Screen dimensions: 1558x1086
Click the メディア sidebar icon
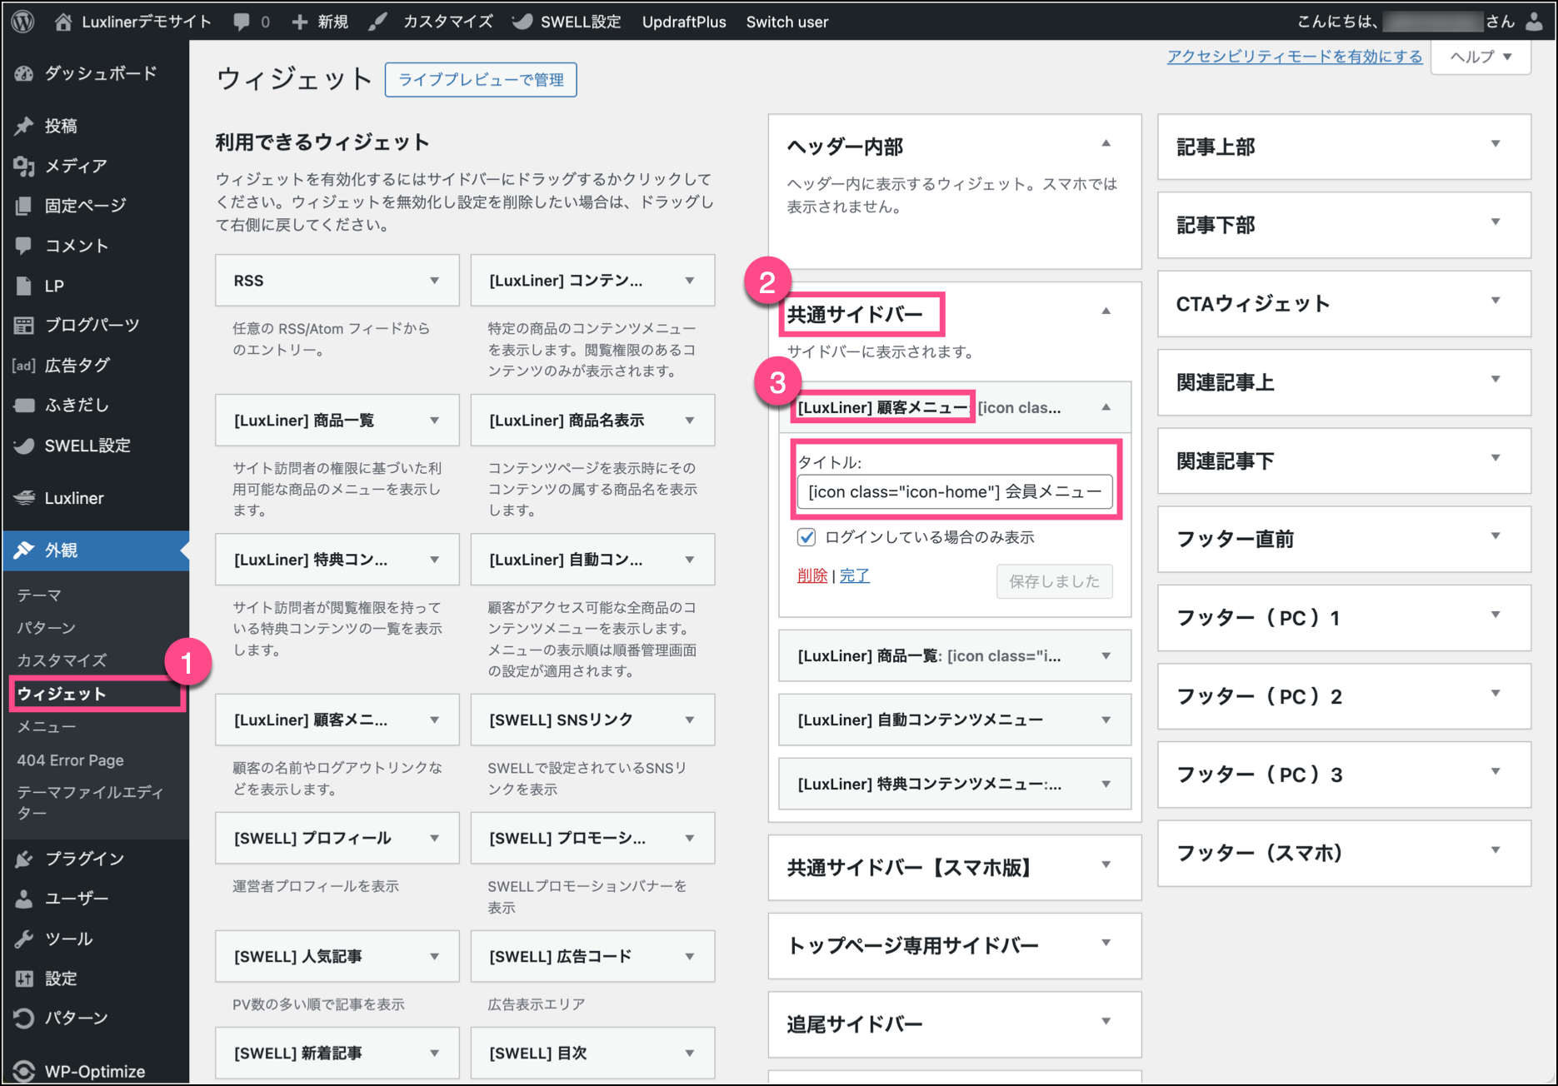pos(24,167)
